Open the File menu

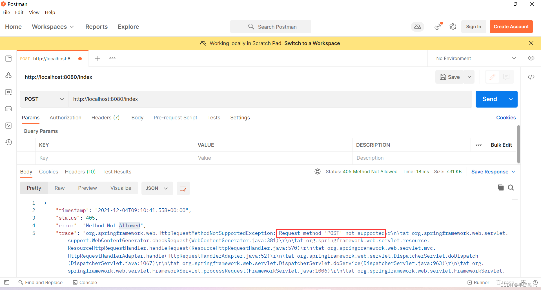tap(6, 12)
